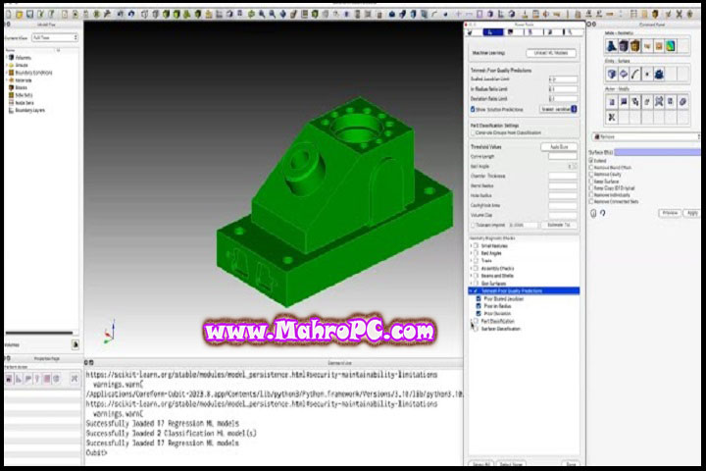This screenshot has width=706, height=471.
Task: Click last Action icon in Modify row
Action: pos(683,102)
